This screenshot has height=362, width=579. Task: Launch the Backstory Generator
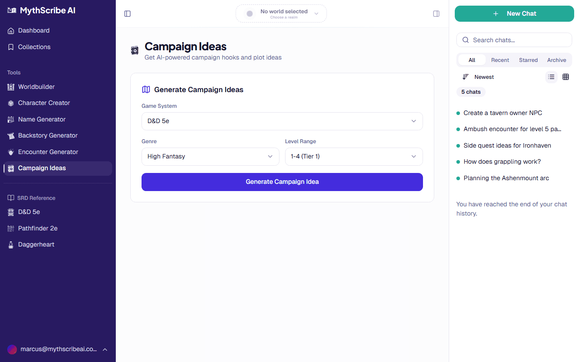tap(47, 136)
